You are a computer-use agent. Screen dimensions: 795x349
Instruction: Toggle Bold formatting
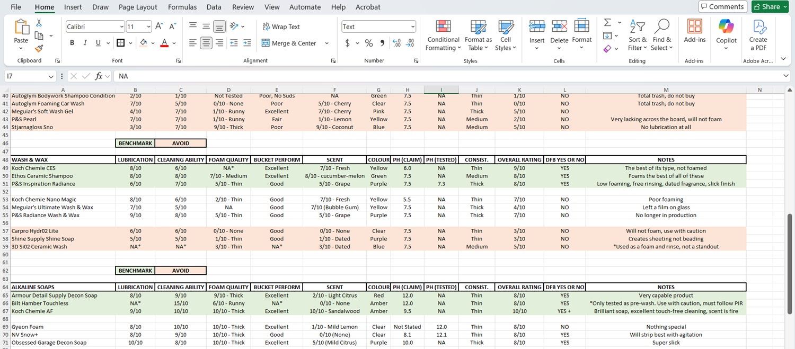72,43
